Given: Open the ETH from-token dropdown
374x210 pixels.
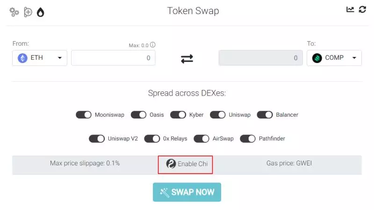Looking at the screenshot, I should coord(40,58).
